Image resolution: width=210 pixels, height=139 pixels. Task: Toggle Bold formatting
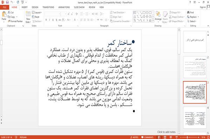point(46,20)
